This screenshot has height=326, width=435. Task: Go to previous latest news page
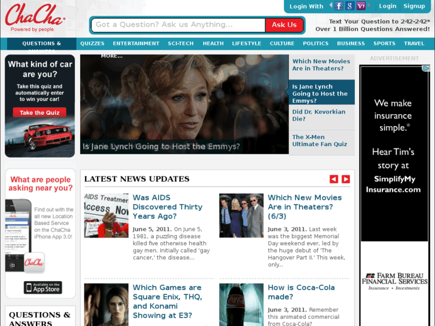[x=334, y=179]
